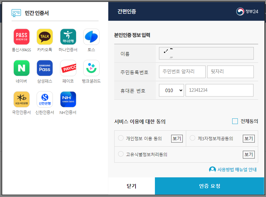The image size is (266, 197).
Task: Select 개인정보 이용 동의 radio button
Action: point(121,138)
